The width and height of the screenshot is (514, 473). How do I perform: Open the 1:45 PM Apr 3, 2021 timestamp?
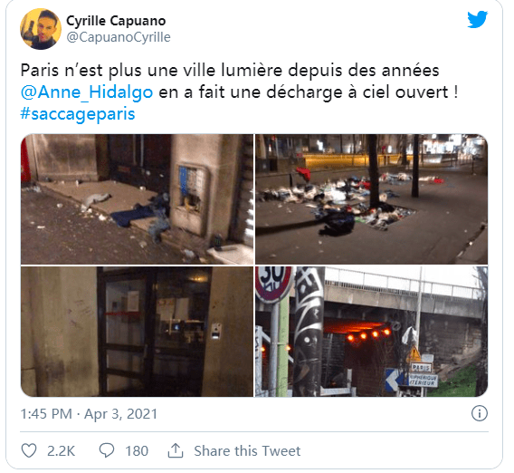[x=89, y=413]
